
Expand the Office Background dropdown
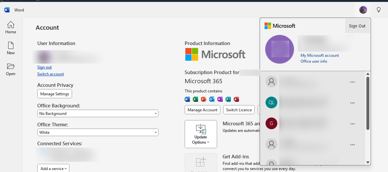pos(98,114)
